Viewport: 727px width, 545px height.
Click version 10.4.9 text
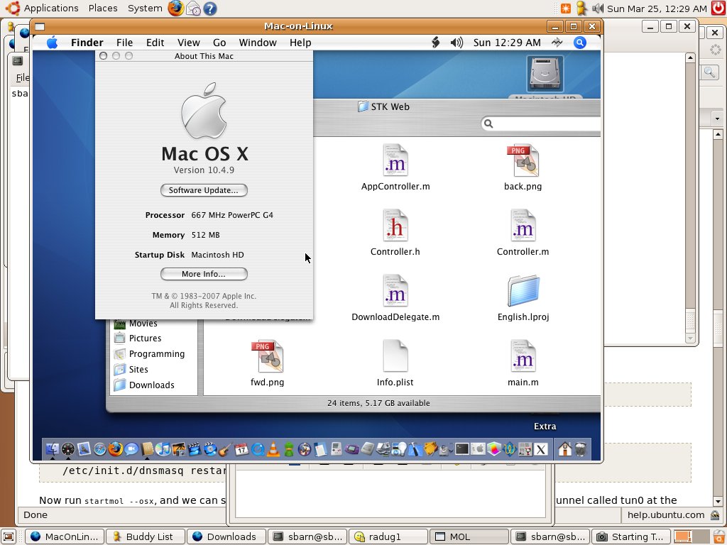point(204,170)
